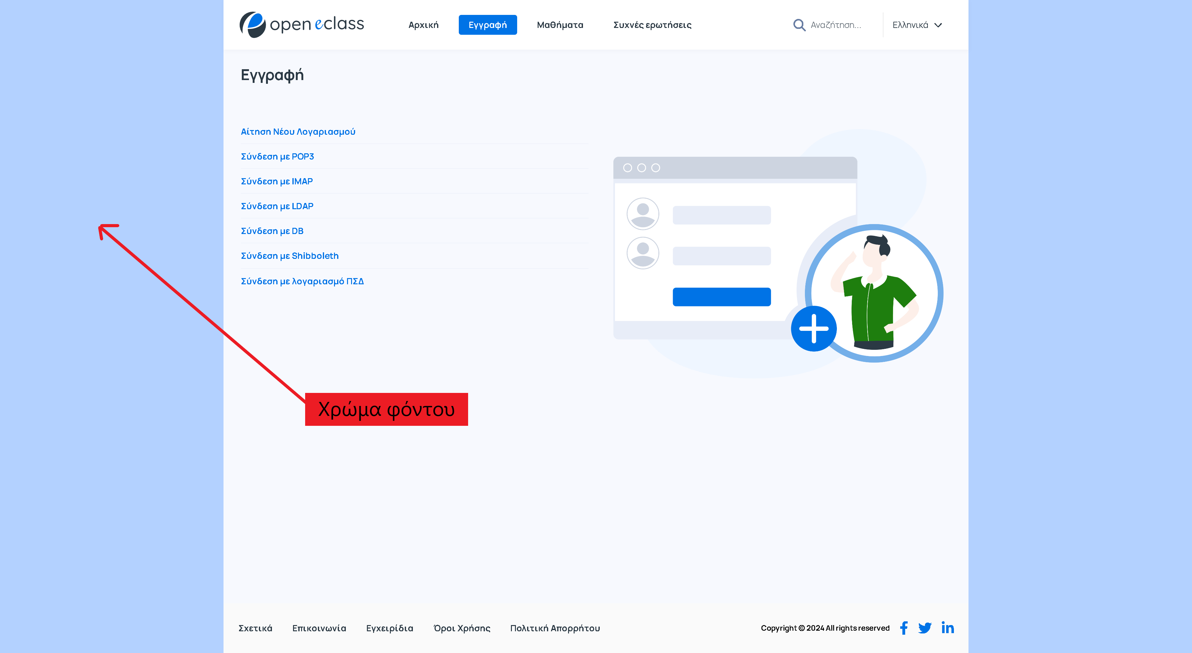Open Σύνδεση με POP3 link
The height and width of the screenshot is (653, 1192).
277,156
